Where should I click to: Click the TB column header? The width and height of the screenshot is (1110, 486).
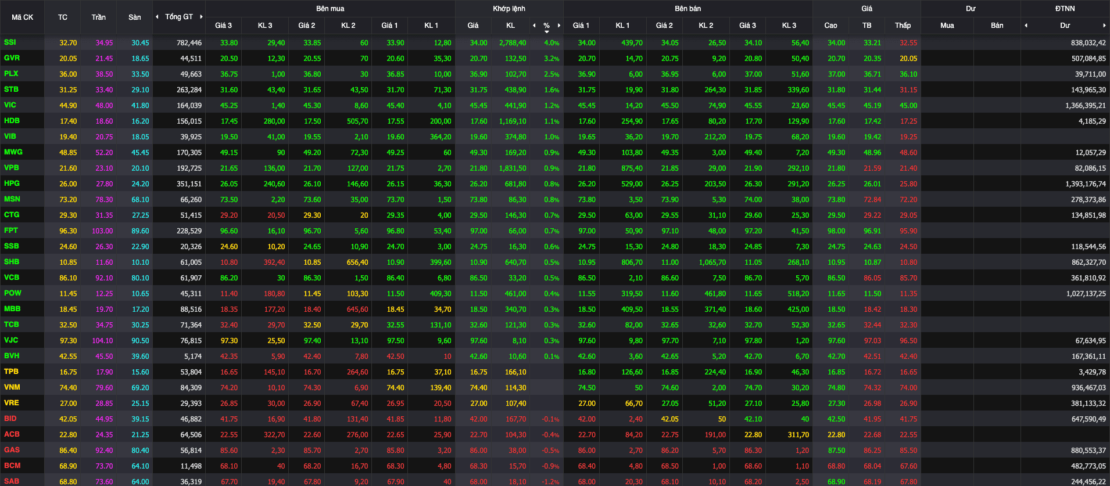pyautogui.click(x=866, y=26)
